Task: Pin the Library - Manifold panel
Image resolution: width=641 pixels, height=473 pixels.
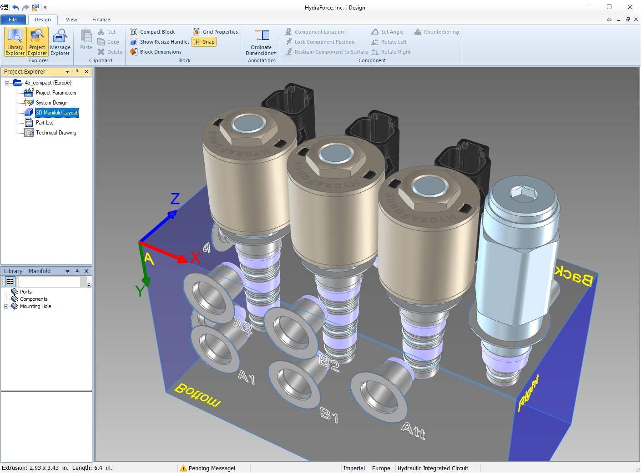Action: click(x=77, y=271)
